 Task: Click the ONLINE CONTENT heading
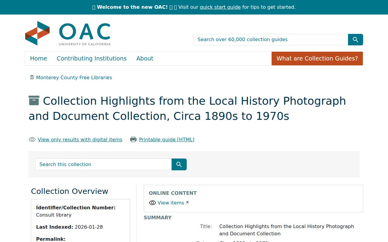tap(173, 193)
